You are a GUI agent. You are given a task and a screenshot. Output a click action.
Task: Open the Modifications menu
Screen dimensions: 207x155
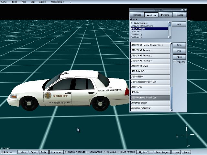57,2
